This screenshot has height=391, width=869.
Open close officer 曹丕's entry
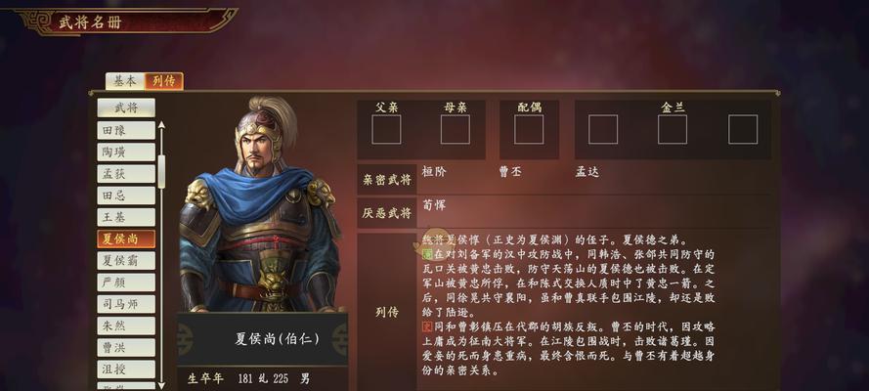click(510, 172)
